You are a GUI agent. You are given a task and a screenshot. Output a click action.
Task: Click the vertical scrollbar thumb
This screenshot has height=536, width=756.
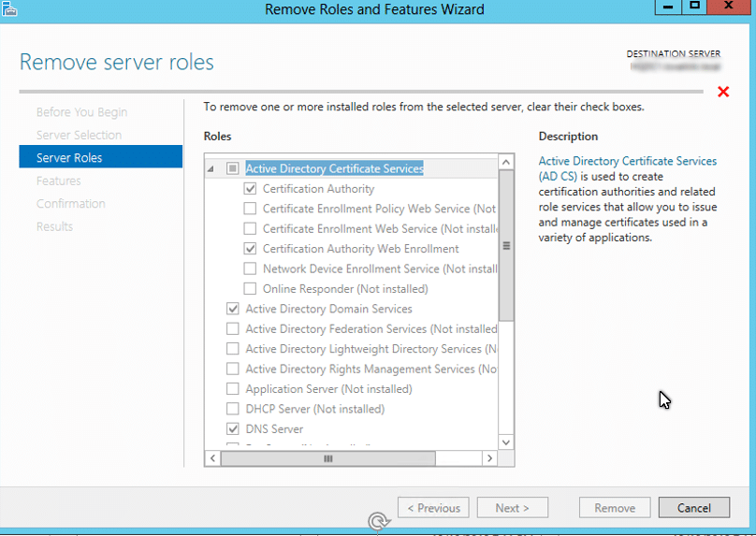506,245
